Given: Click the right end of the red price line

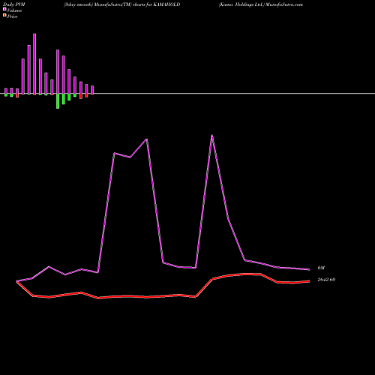Looking at the screenshot, I should coord(309,281).
